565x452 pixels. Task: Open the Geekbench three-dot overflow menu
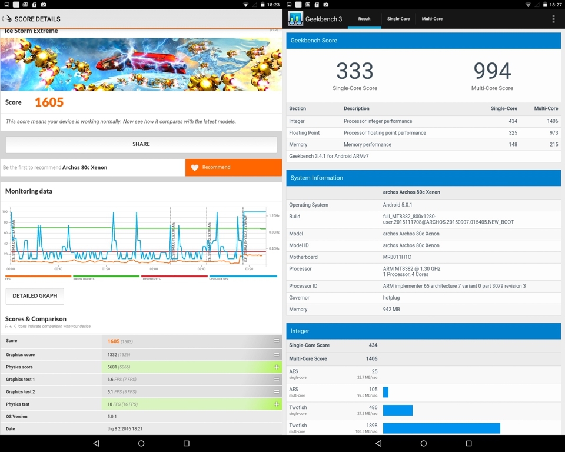(553, 19)
